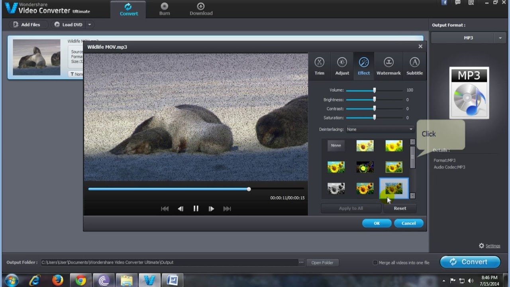This screenshot has width=510, height=287.
Task: Click the Wildlife video thumbnail in file list
Action: click(x=37, y=57)
